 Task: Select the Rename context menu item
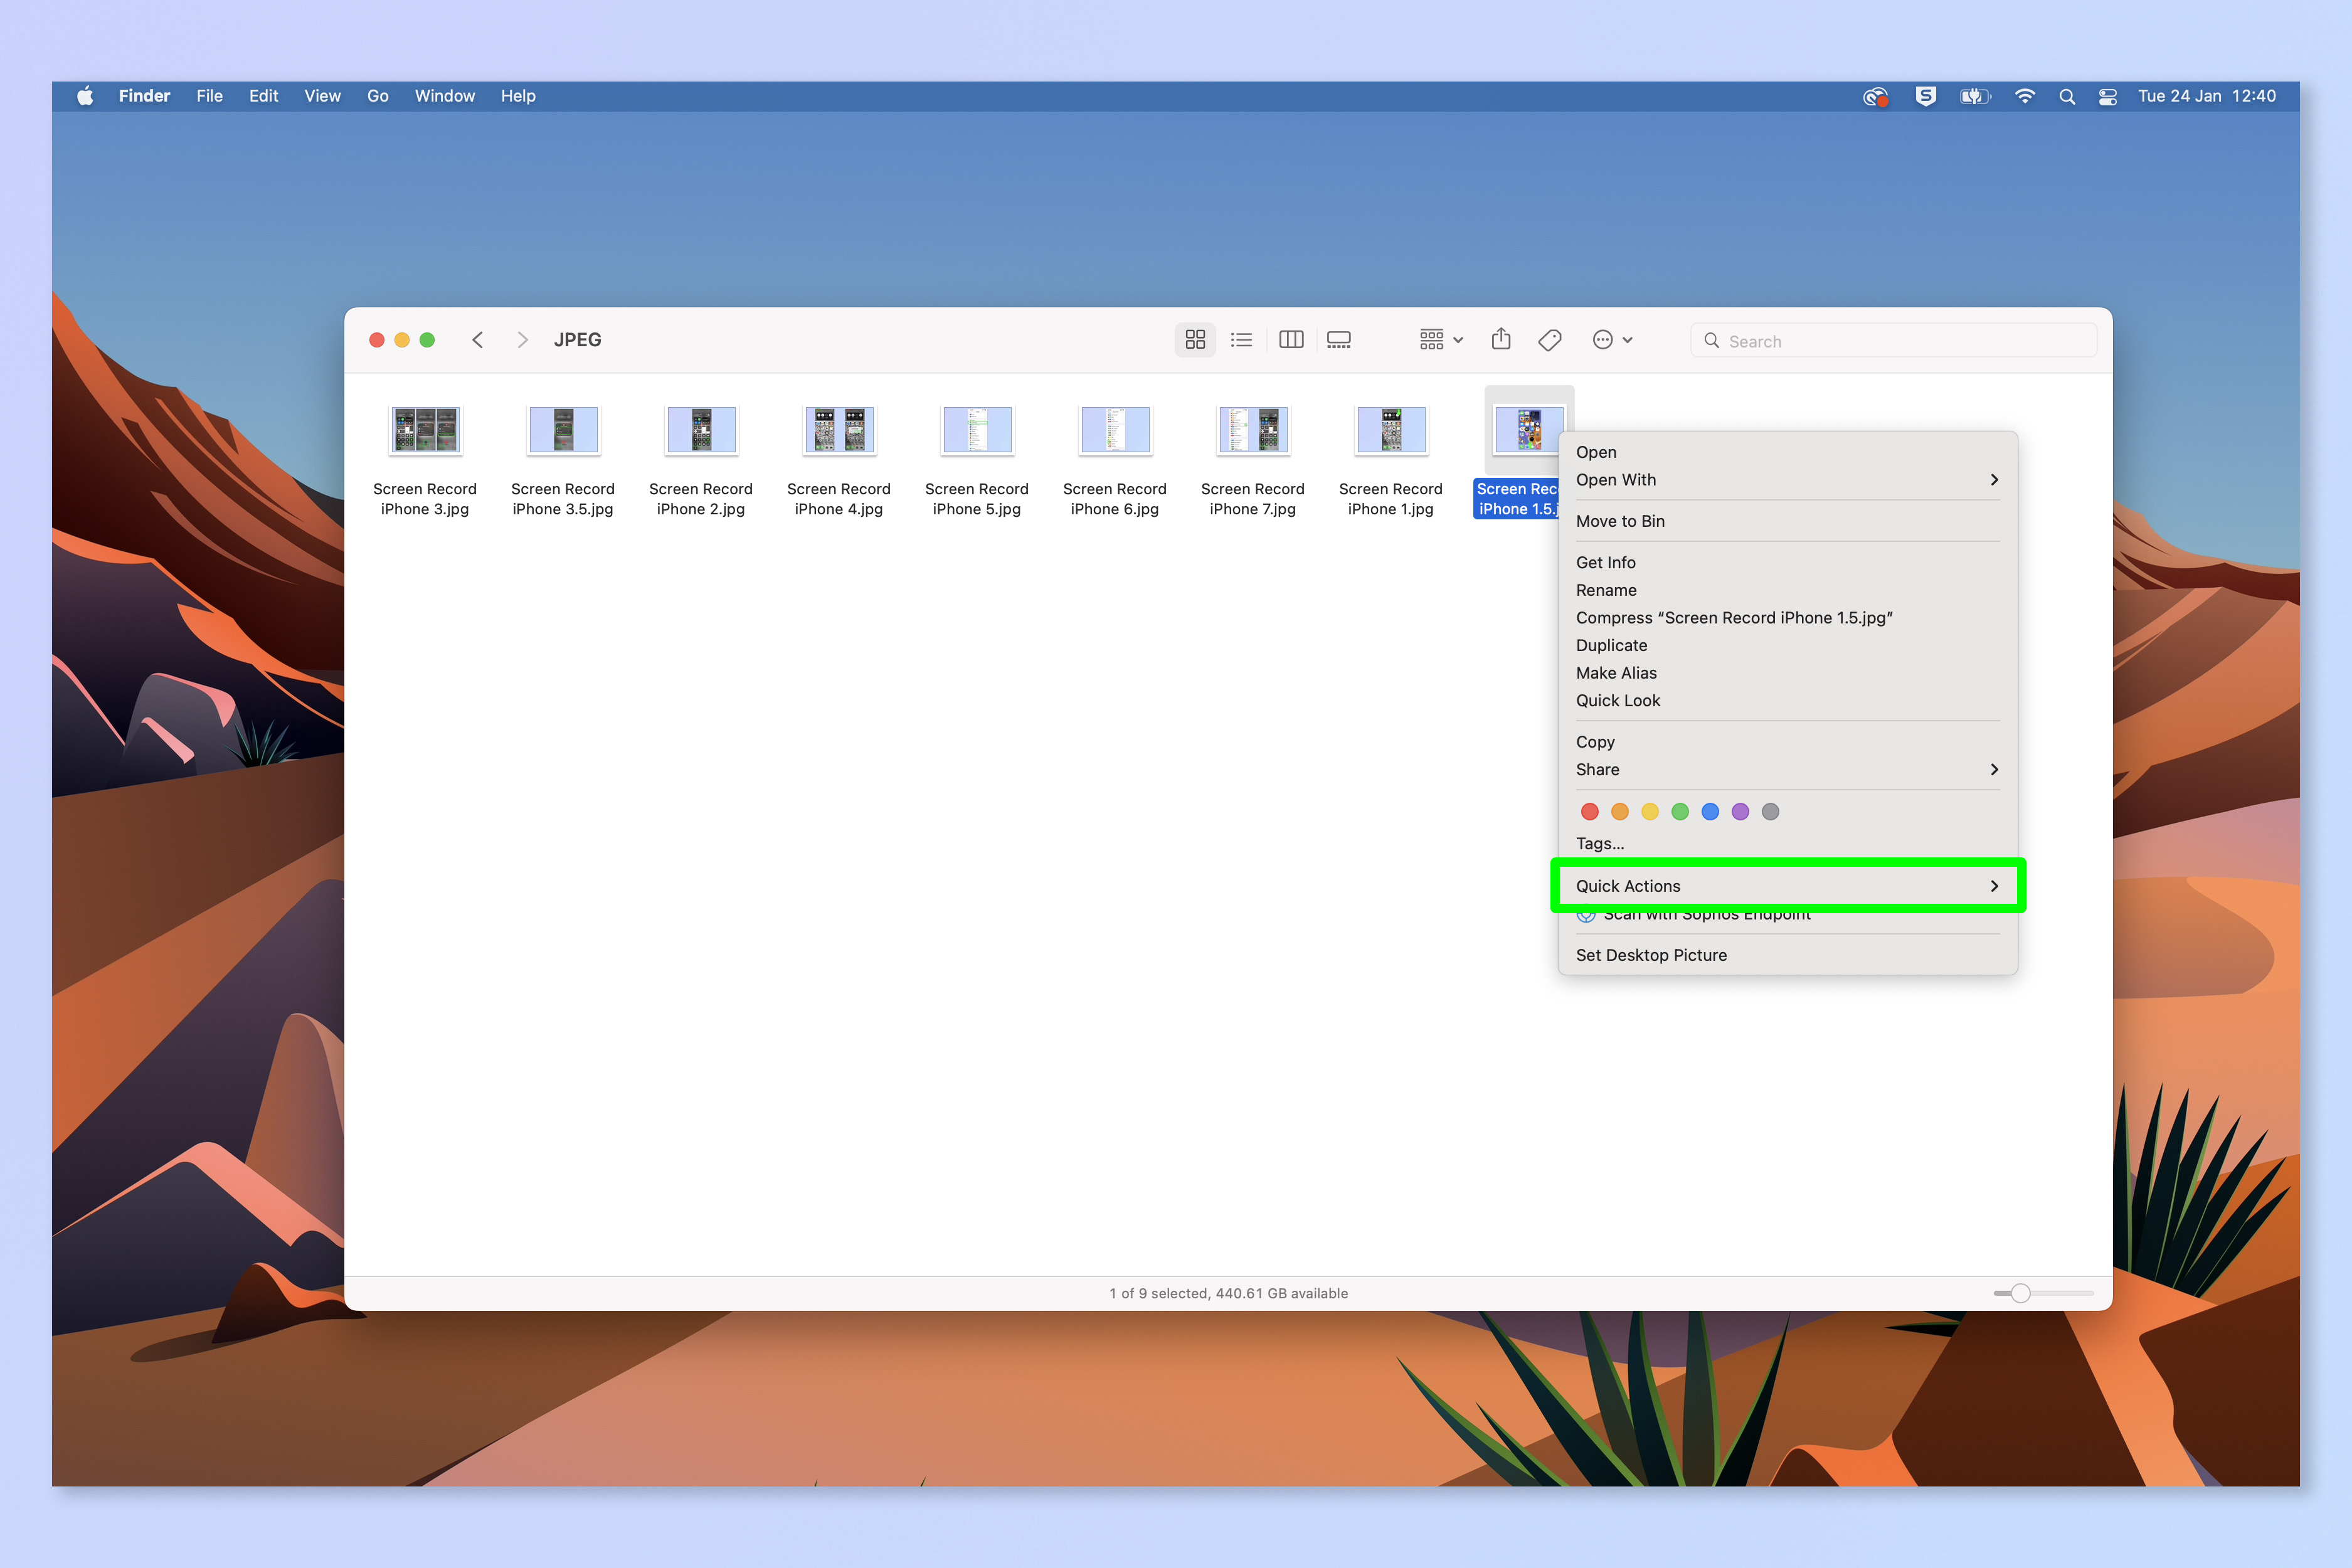click(x=1605, y=590)
